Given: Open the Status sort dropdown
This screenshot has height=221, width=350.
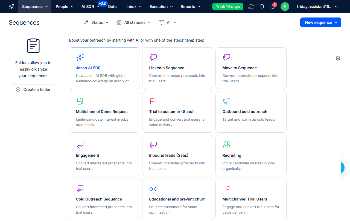Looking at the screenshot, I should point(96,22).
